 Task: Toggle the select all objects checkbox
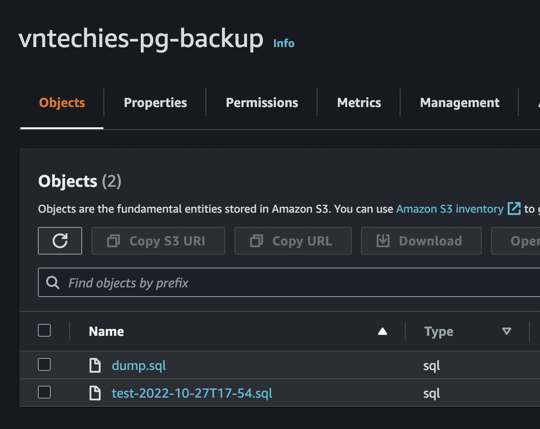point(44,331)
